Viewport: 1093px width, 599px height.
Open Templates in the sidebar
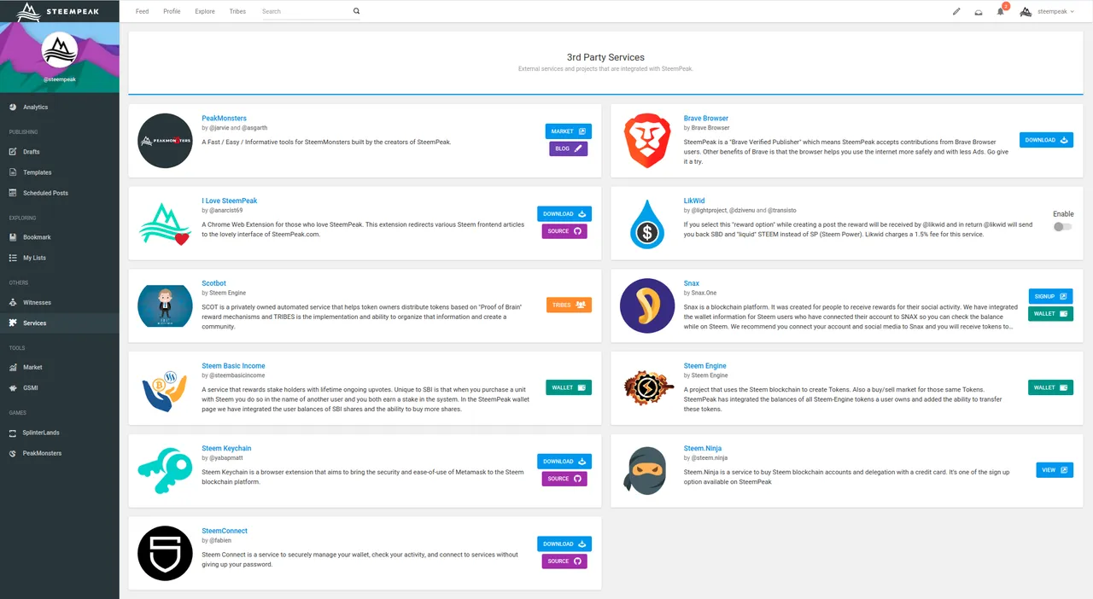coord(60,172)
